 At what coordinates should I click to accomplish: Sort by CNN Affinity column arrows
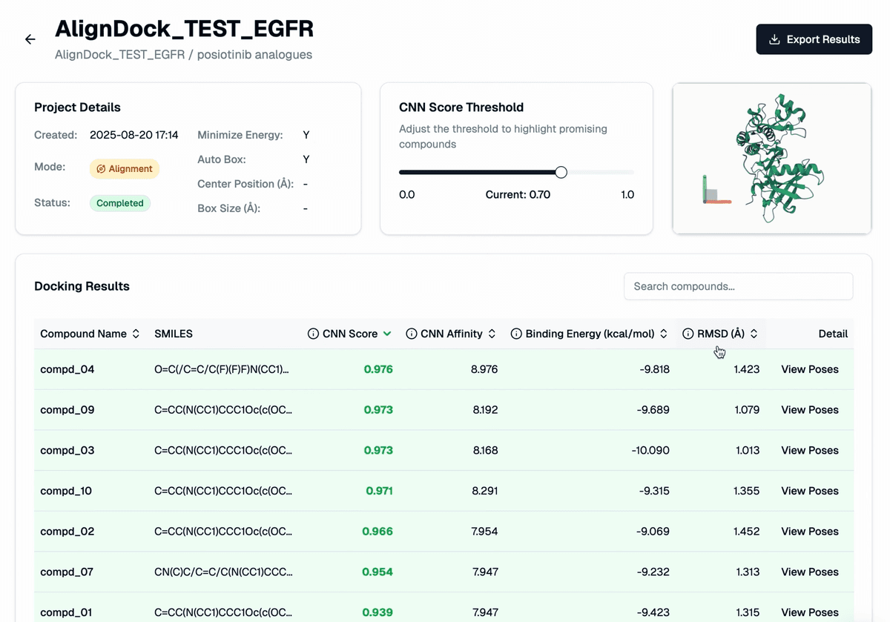click(492, 334)
